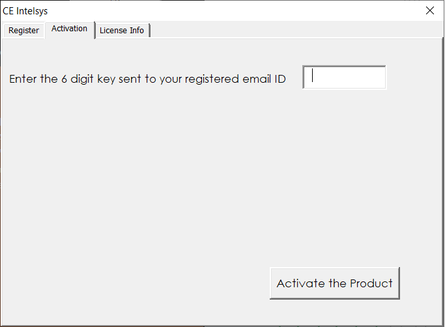Close the CE Intelsys dialog
This screenshot has width=445, height=327.
[x=429, y=10]
